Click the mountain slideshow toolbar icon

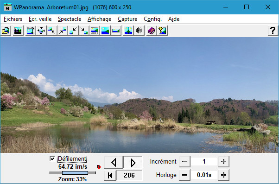[x=18, y=31]
